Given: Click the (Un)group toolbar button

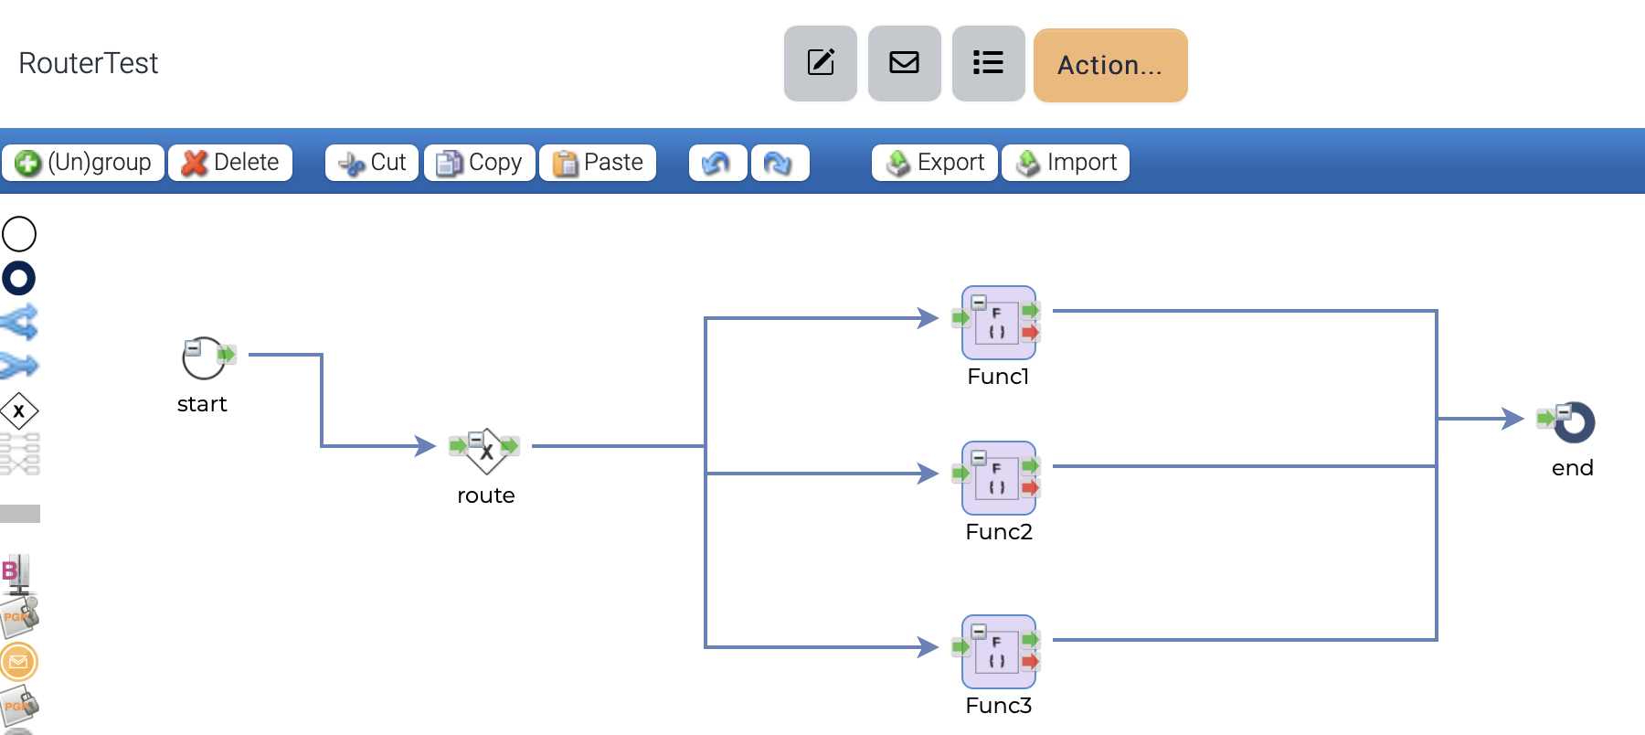Looking at the screenshot, I should (83, 163).
